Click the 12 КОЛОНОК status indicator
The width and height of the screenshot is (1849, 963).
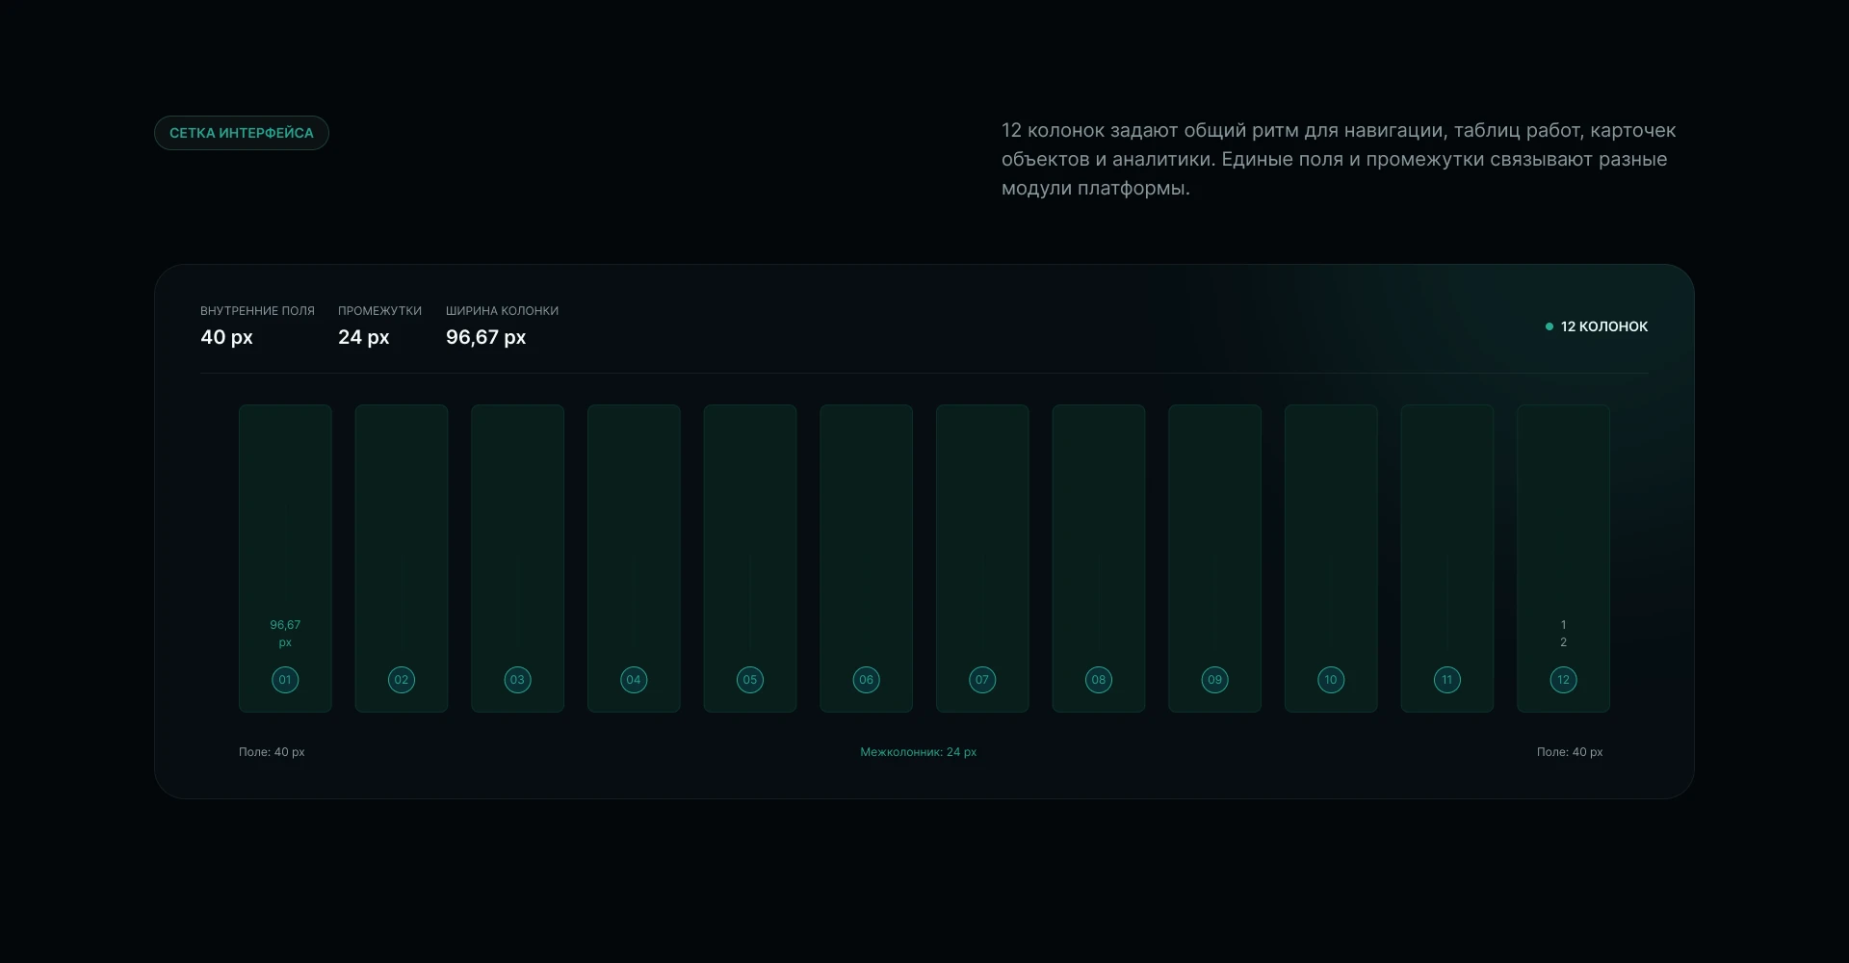pos(1597,326)
